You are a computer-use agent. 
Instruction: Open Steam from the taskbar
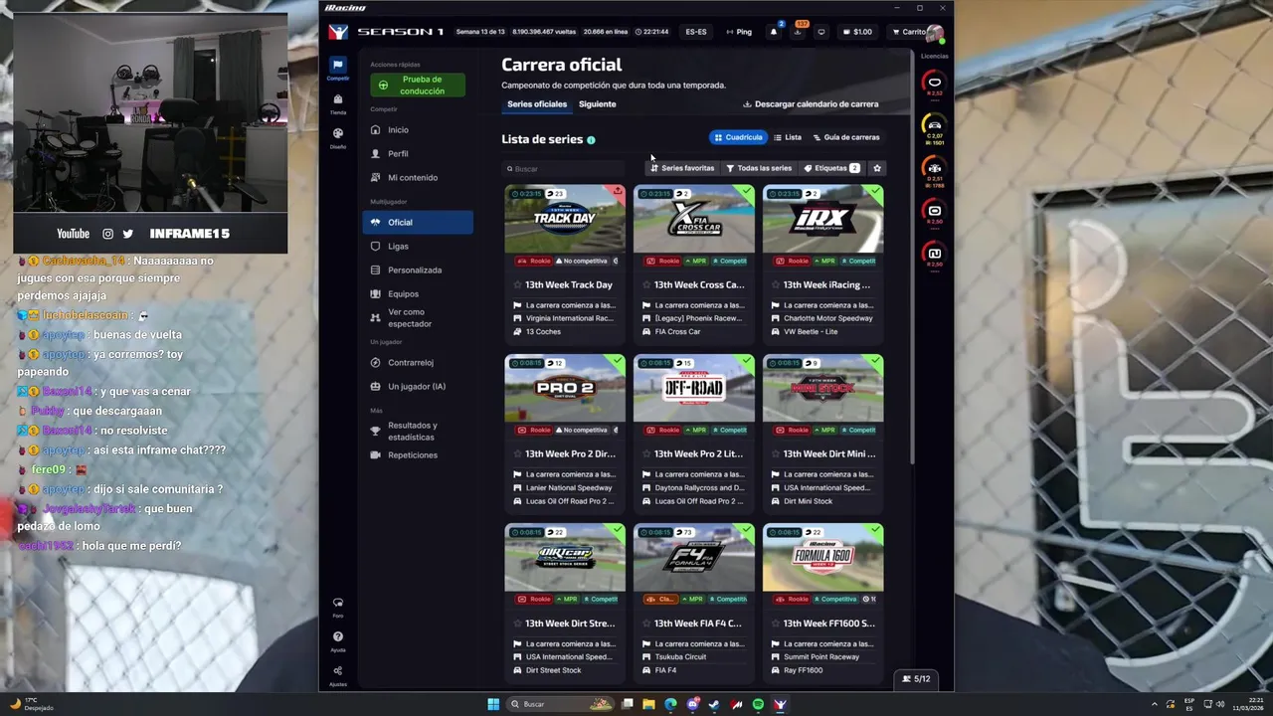714,704
